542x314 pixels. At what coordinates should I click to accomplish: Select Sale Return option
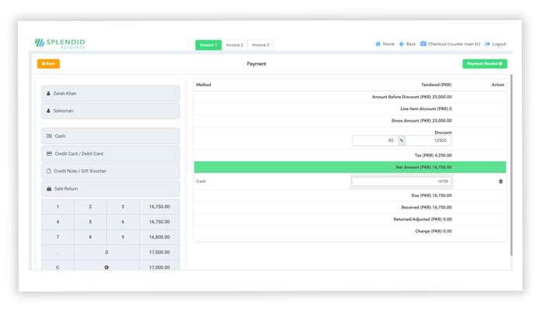pyautogui.click(x=110, y=188)
